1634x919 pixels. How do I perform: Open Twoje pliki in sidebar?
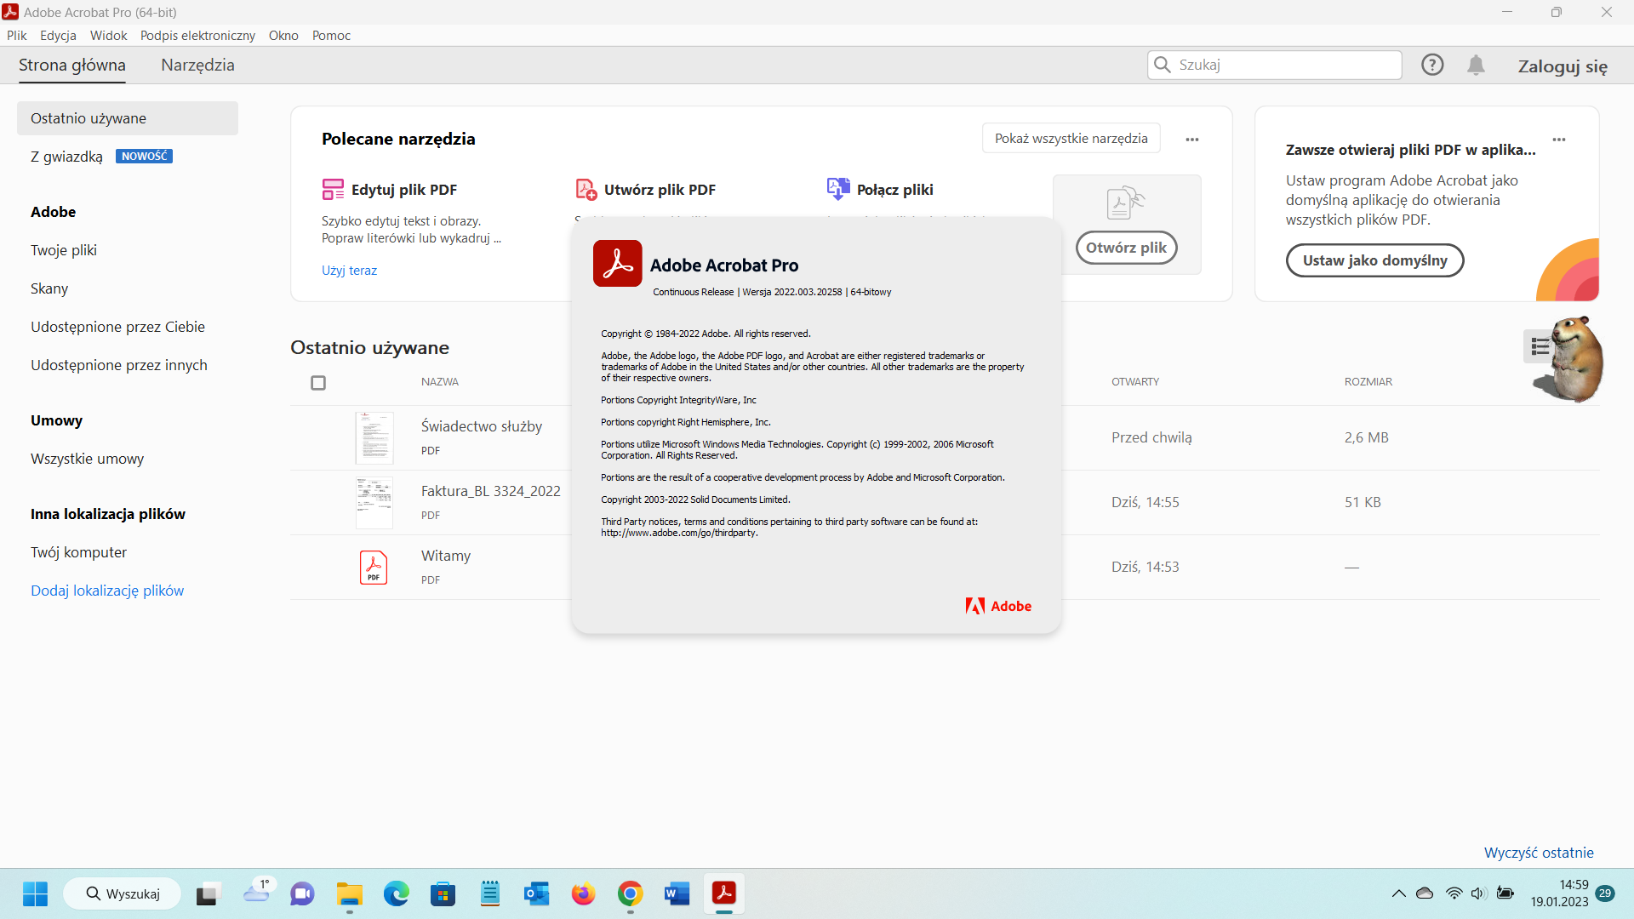[x=64, y=250]
